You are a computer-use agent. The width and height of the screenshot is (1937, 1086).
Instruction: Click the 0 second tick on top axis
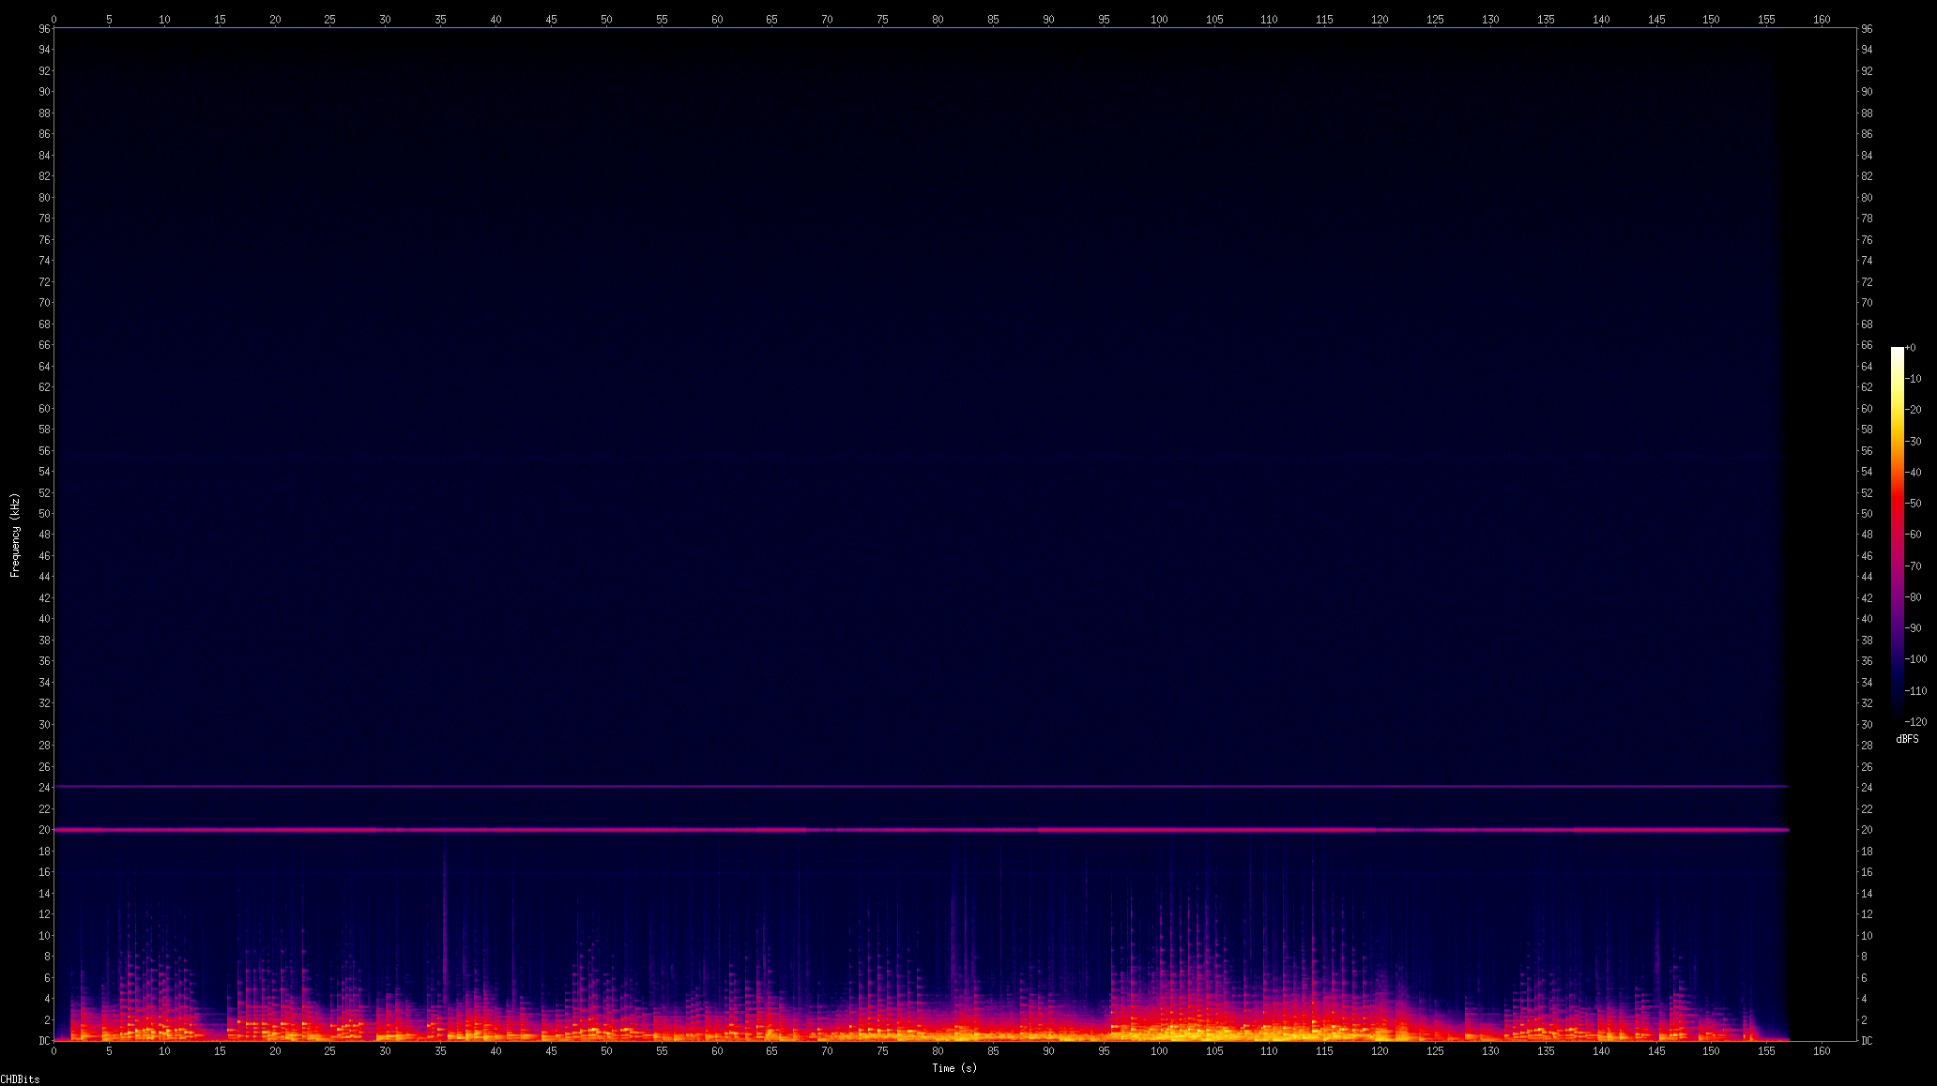pos(53,20)
